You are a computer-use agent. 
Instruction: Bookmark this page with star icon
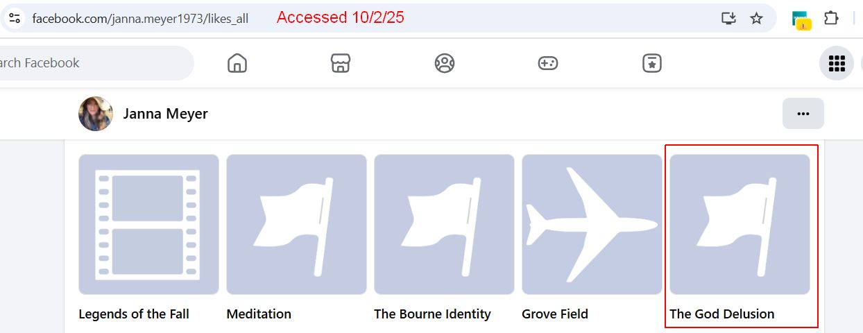tap(756, 18)
